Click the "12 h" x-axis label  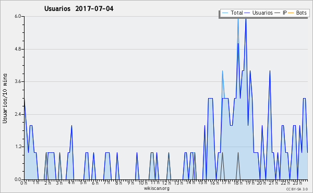[166, 183]
